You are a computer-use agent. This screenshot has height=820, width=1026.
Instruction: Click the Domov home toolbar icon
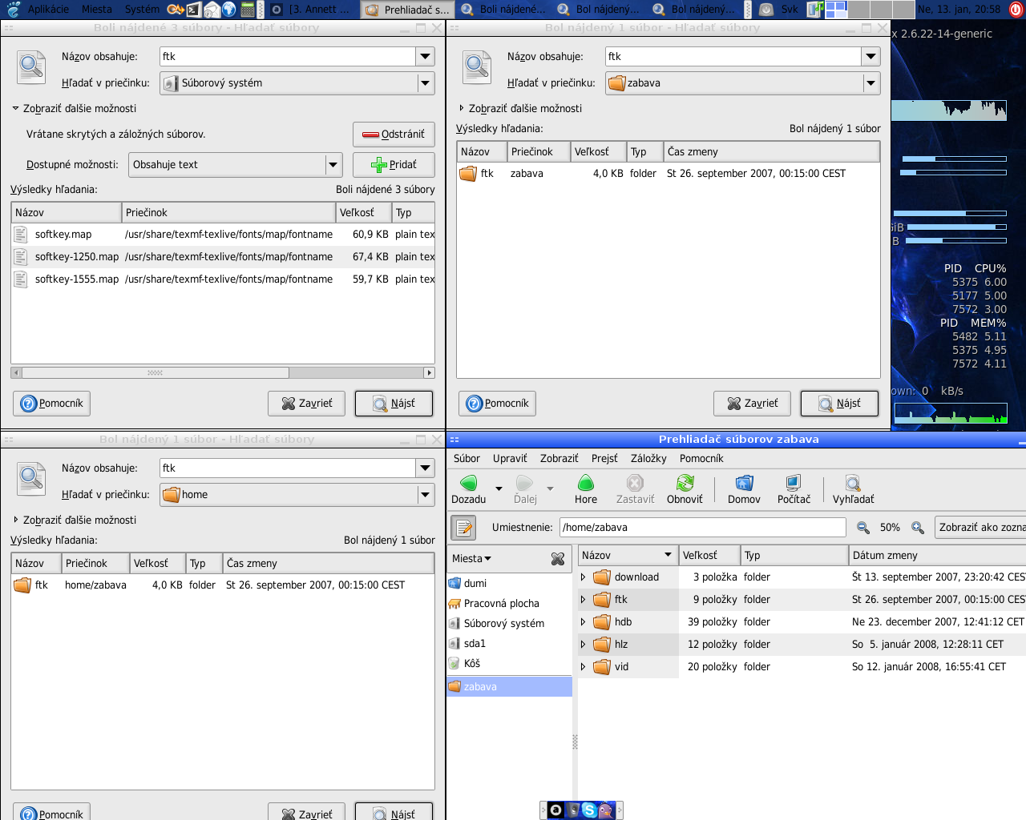(x=744, y=484)
